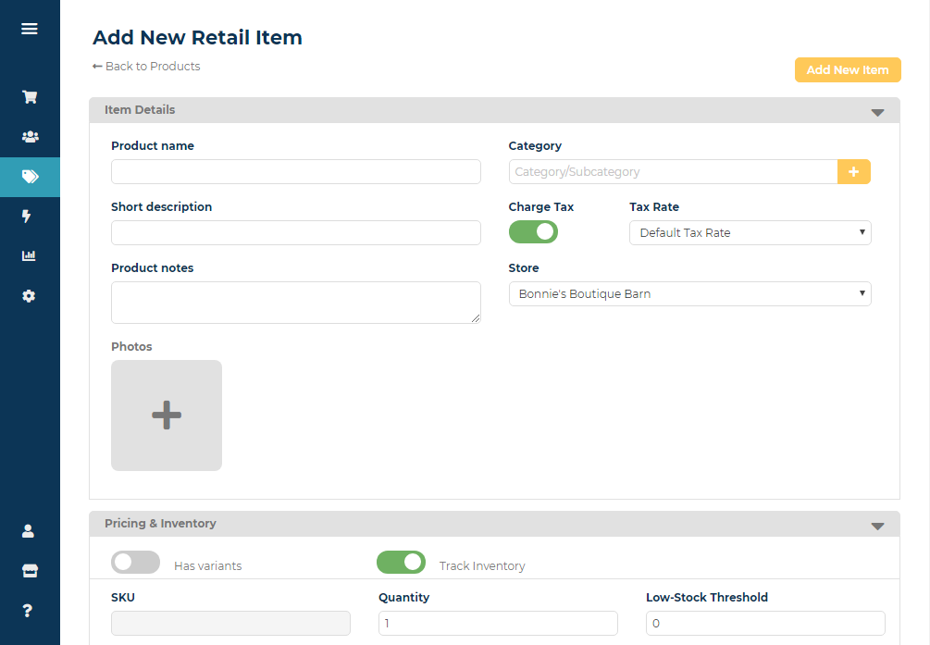Go to the customers group icon
This screenshot has height=645, width=930.
tap(30, 137)
